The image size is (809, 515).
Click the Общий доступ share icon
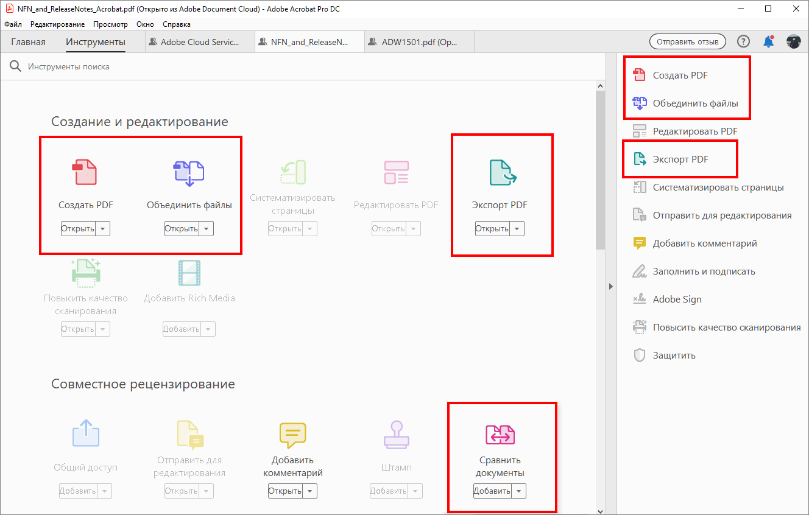pyautogui.click(x=85, y=435)
